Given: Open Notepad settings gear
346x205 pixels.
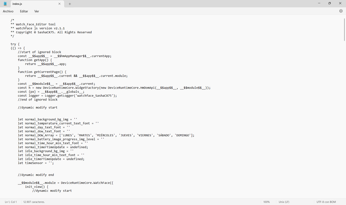Looking at the screenshot, I should pyautogui.click(x=341, y=11).
